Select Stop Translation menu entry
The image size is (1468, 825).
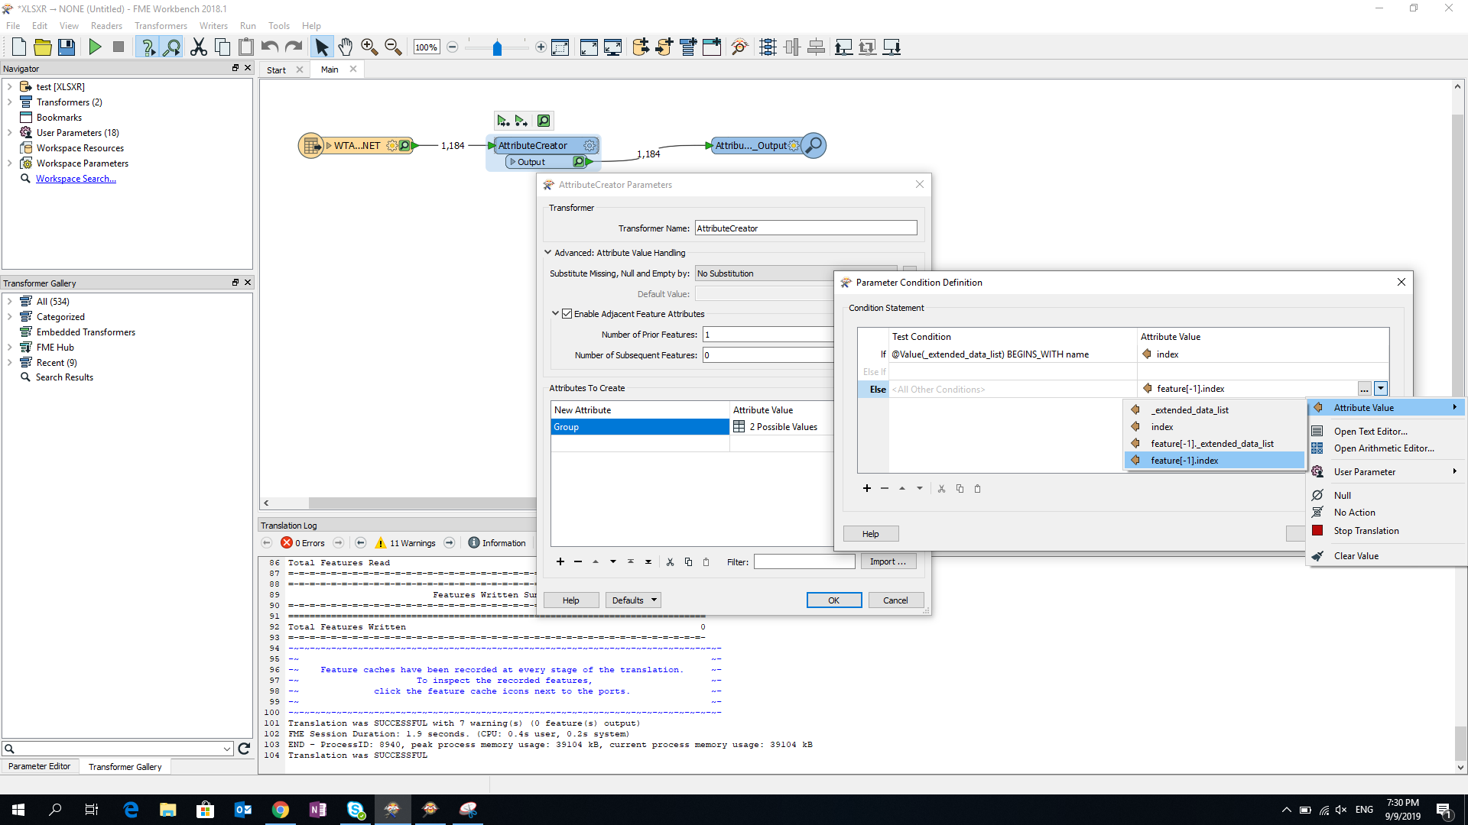click(x=1366, y=531)
